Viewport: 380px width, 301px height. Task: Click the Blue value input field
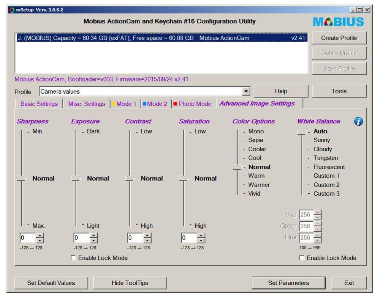306,237
